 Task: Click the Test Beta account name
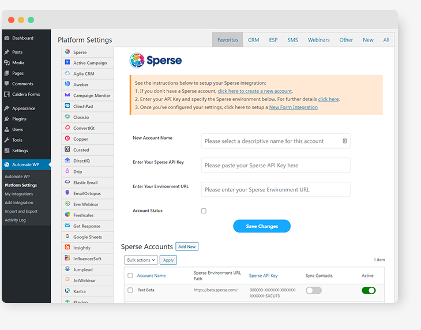point(146,290)
